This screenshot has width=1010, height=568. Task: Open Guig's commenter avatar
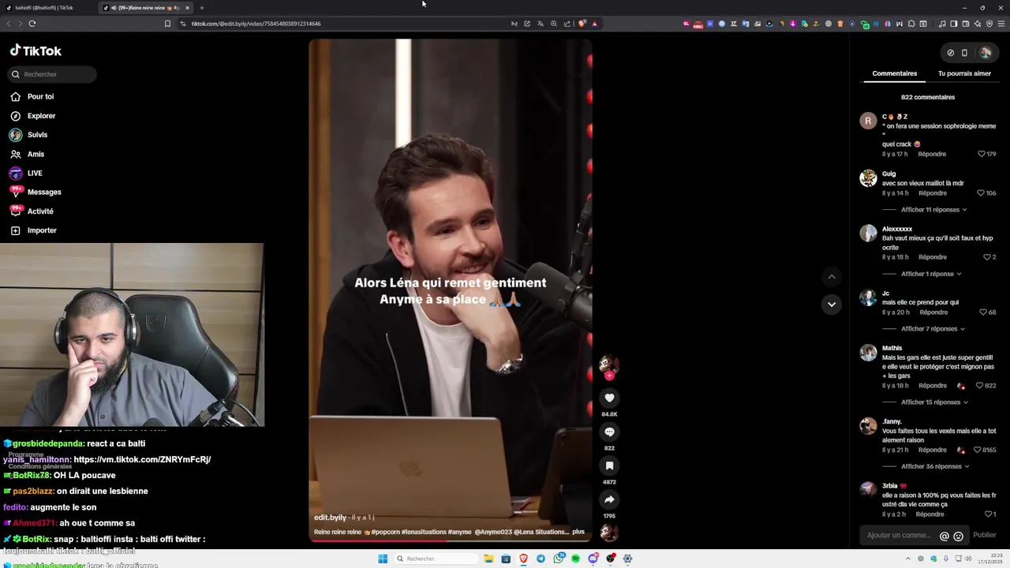click(868, 178)
